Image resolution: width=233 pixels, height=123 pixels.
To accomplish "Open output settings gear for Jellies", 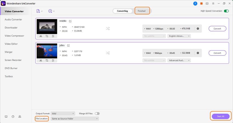I will [198, 53].
